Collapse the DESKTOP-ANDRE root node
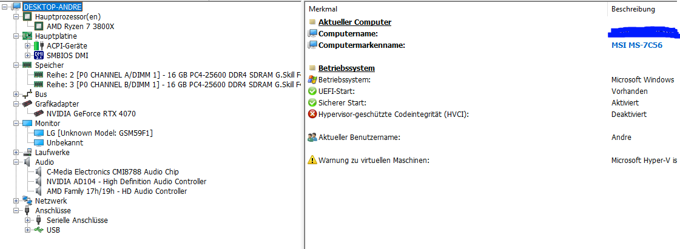 4,7
